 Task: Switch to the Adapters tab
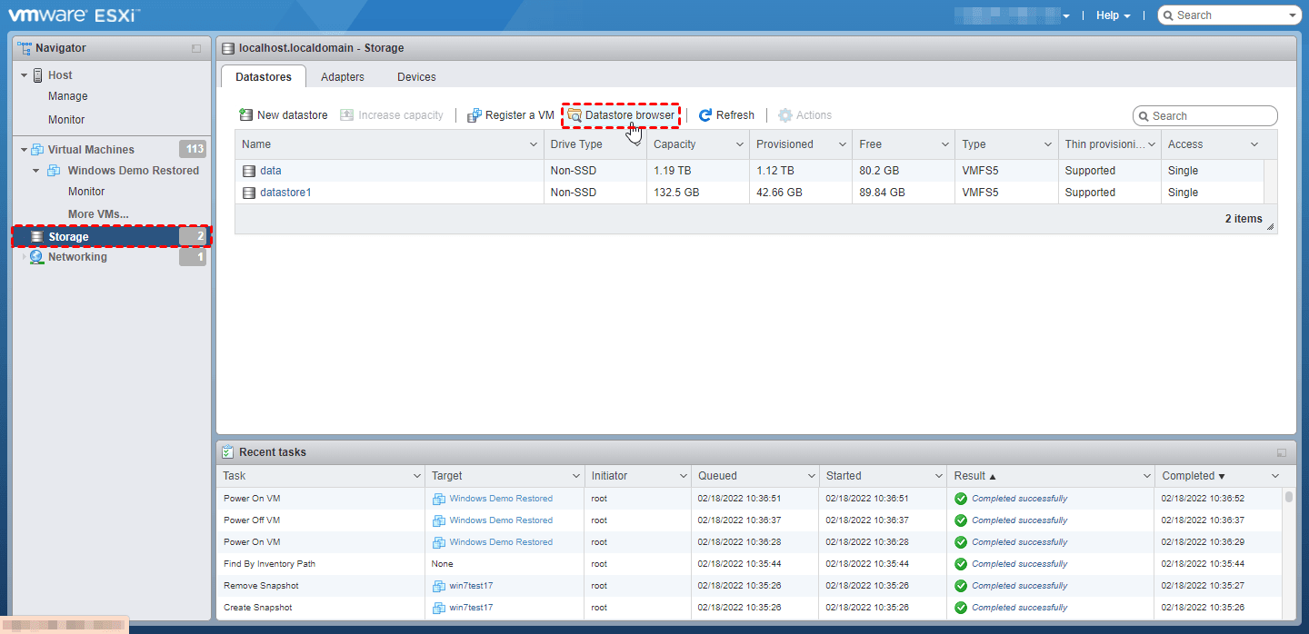click(343, 77)
